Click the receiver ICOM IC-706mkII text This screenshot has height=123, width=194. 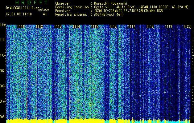[x=128, y=11]
